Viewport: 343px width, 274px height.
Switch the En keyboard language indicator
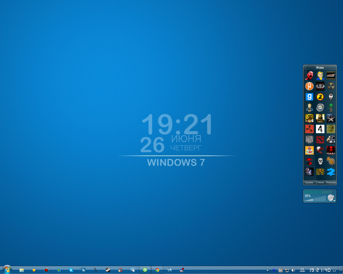point(280,270)
